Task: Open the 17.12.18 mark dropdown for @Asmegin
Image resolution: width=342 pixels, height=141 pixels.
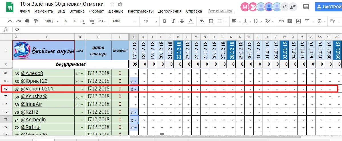Action: [135, 120]
